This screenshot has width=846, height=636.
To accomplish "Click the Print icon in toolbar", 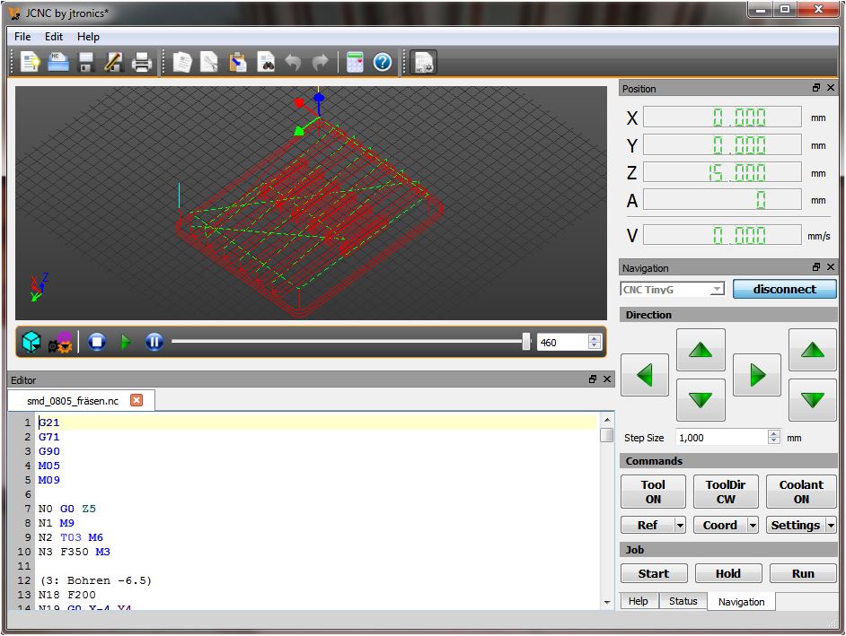I will [142, 62].
